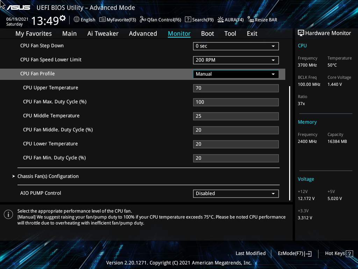Launch Qfan Control via its fan icon
This screenshot has width=358, height=269.
142,20
